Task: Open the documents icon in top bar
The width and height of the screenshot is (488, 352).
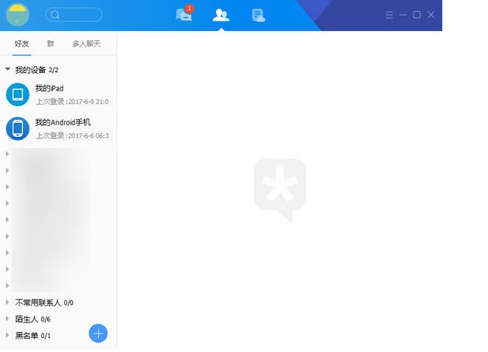Action: (x=258, y=15)
